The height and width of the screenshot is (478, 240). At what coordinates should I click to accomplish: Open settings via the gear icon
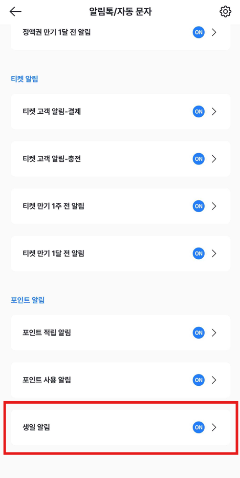[225, 12]
